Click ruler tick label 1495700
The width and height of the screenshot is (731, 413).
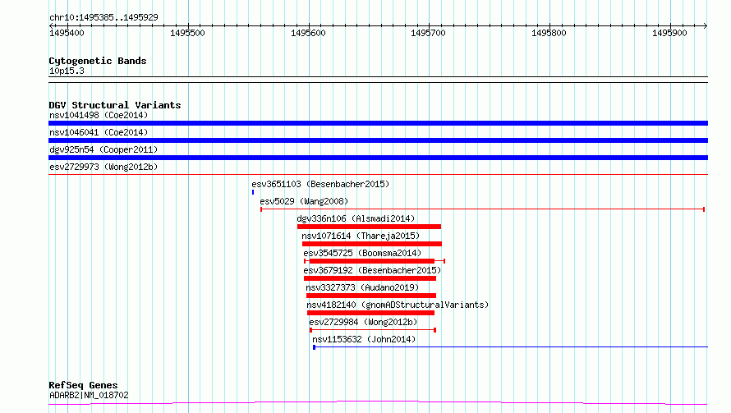coord(428,33)
